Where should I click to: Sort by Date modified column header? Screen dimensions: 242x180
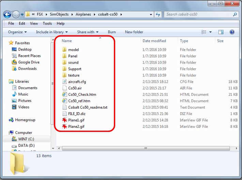(154, 41)
